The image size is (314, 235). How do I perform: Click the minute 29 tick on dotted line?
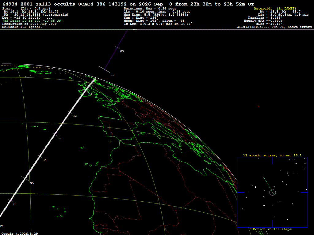pyautogui.click(x=117, y=47)
